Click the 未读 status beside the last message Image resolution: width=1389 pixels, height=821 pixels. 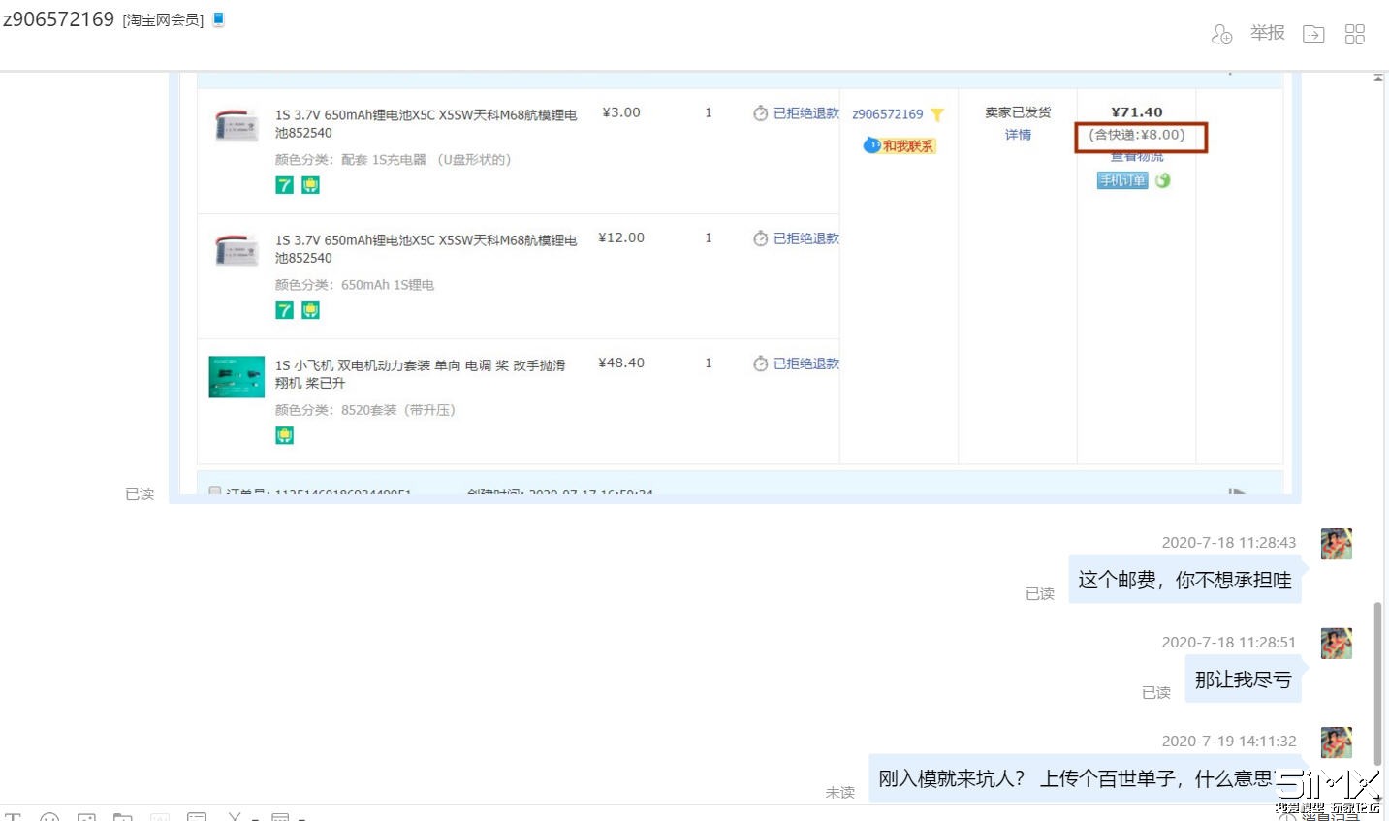click(839, 793)
